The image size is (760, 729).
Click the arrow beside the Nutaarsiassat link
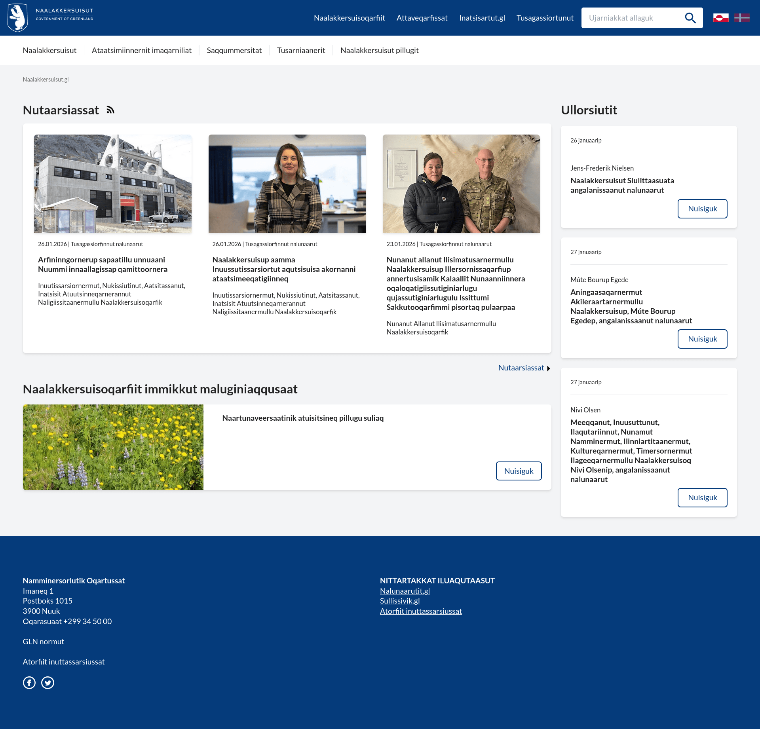tap(549, 368)
